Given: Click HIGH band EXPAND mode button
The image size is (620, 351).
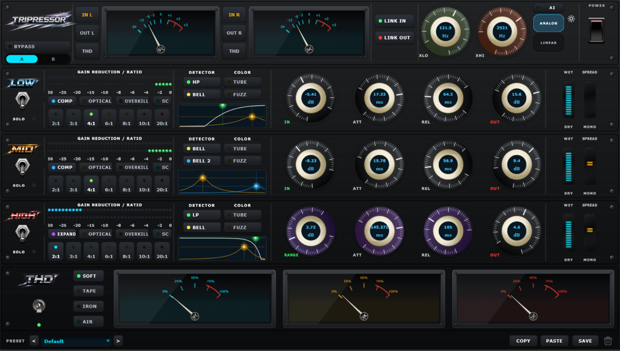Looking at the screenshot, I should tap(62, 234).
